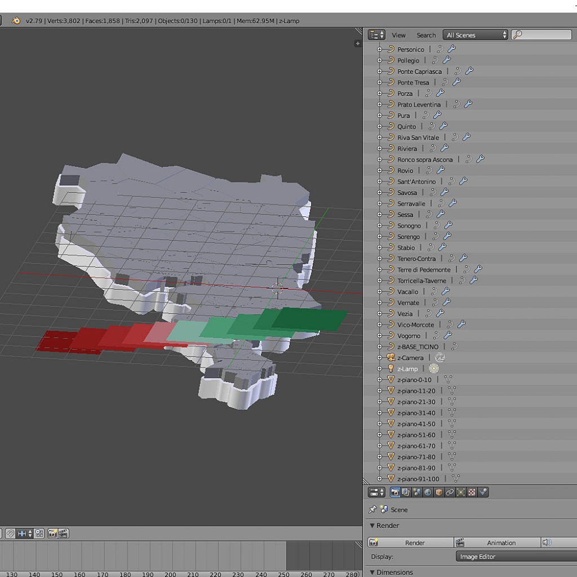Screen dimensions: 577x577
Task: Click the View menu in the outliner
Action: click(x=398, y=34)
